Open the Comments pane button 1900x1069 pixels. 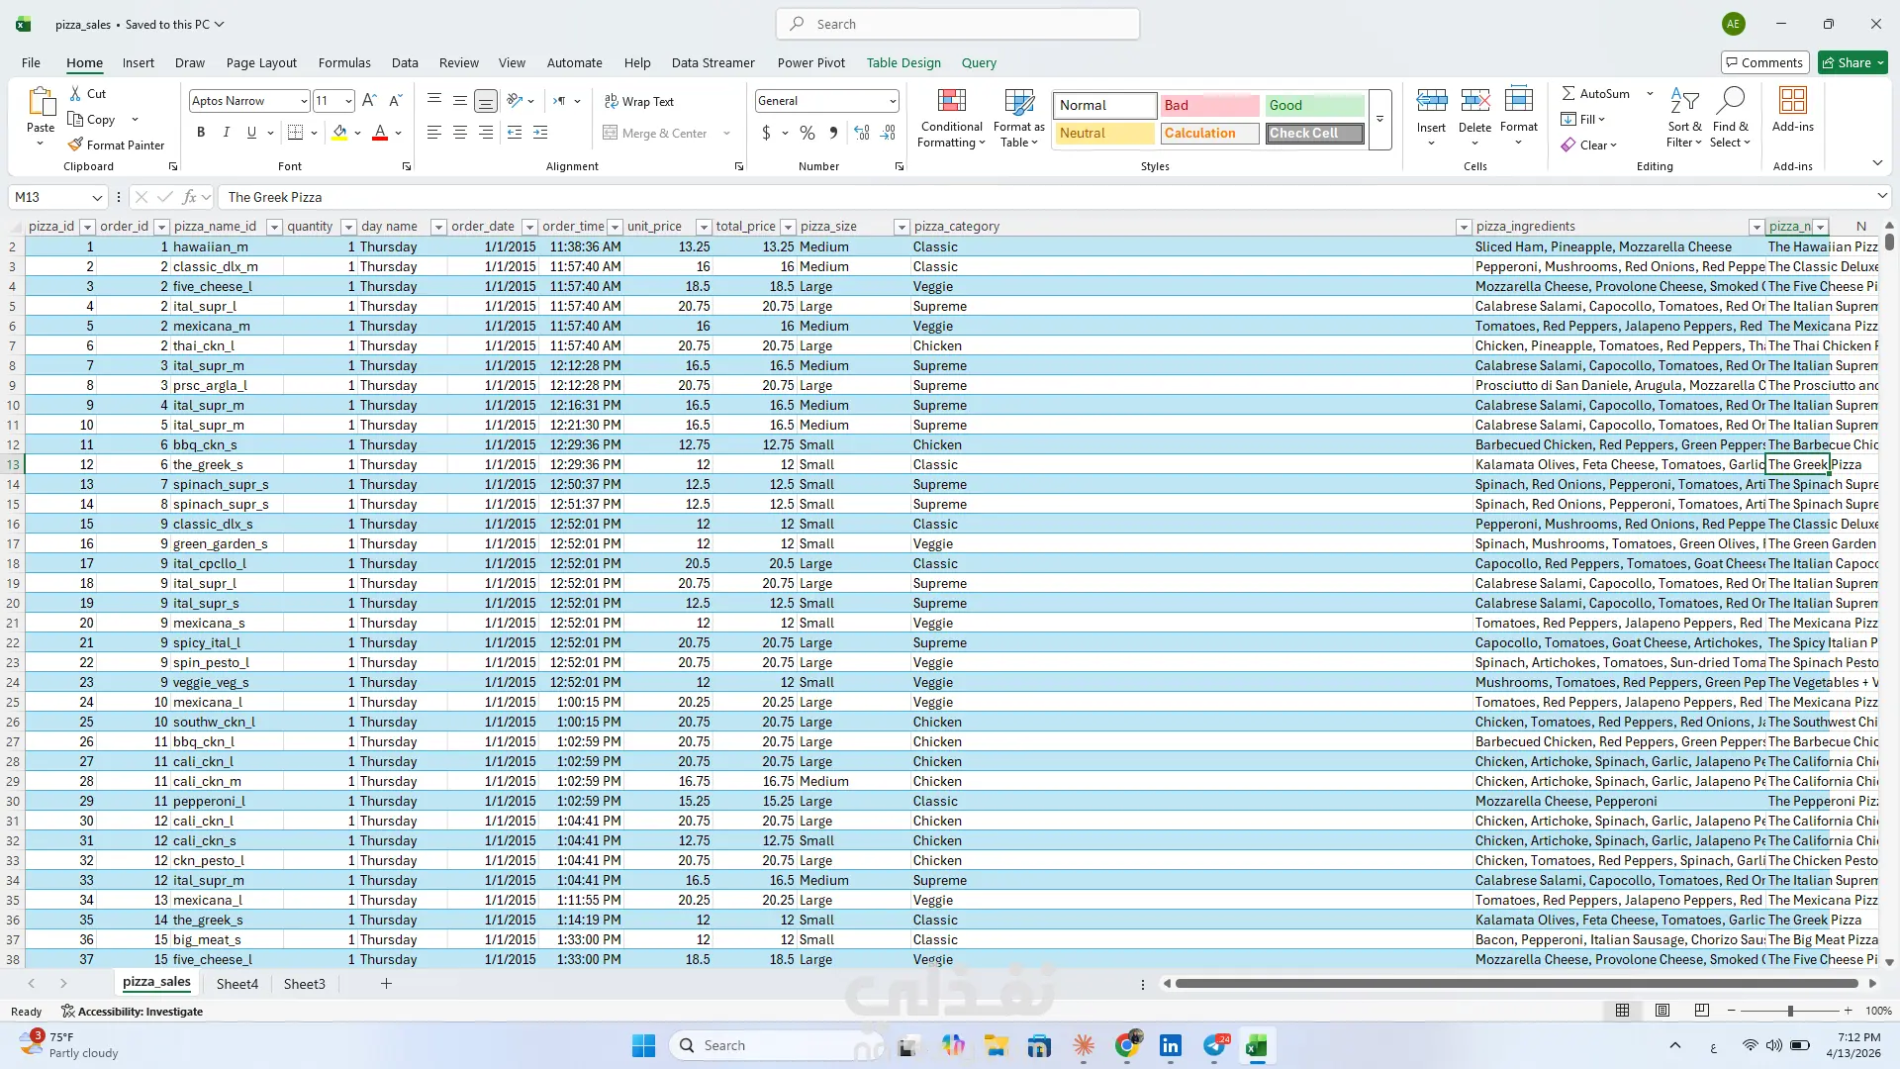[x=1764, y=62]
